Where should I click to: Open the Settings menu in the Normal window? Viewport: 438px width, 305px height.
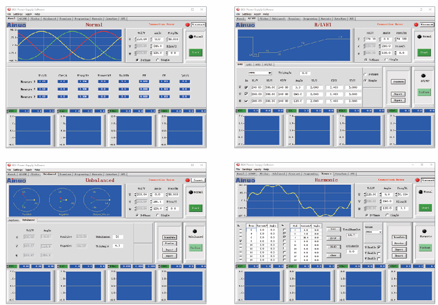point(18,14)
